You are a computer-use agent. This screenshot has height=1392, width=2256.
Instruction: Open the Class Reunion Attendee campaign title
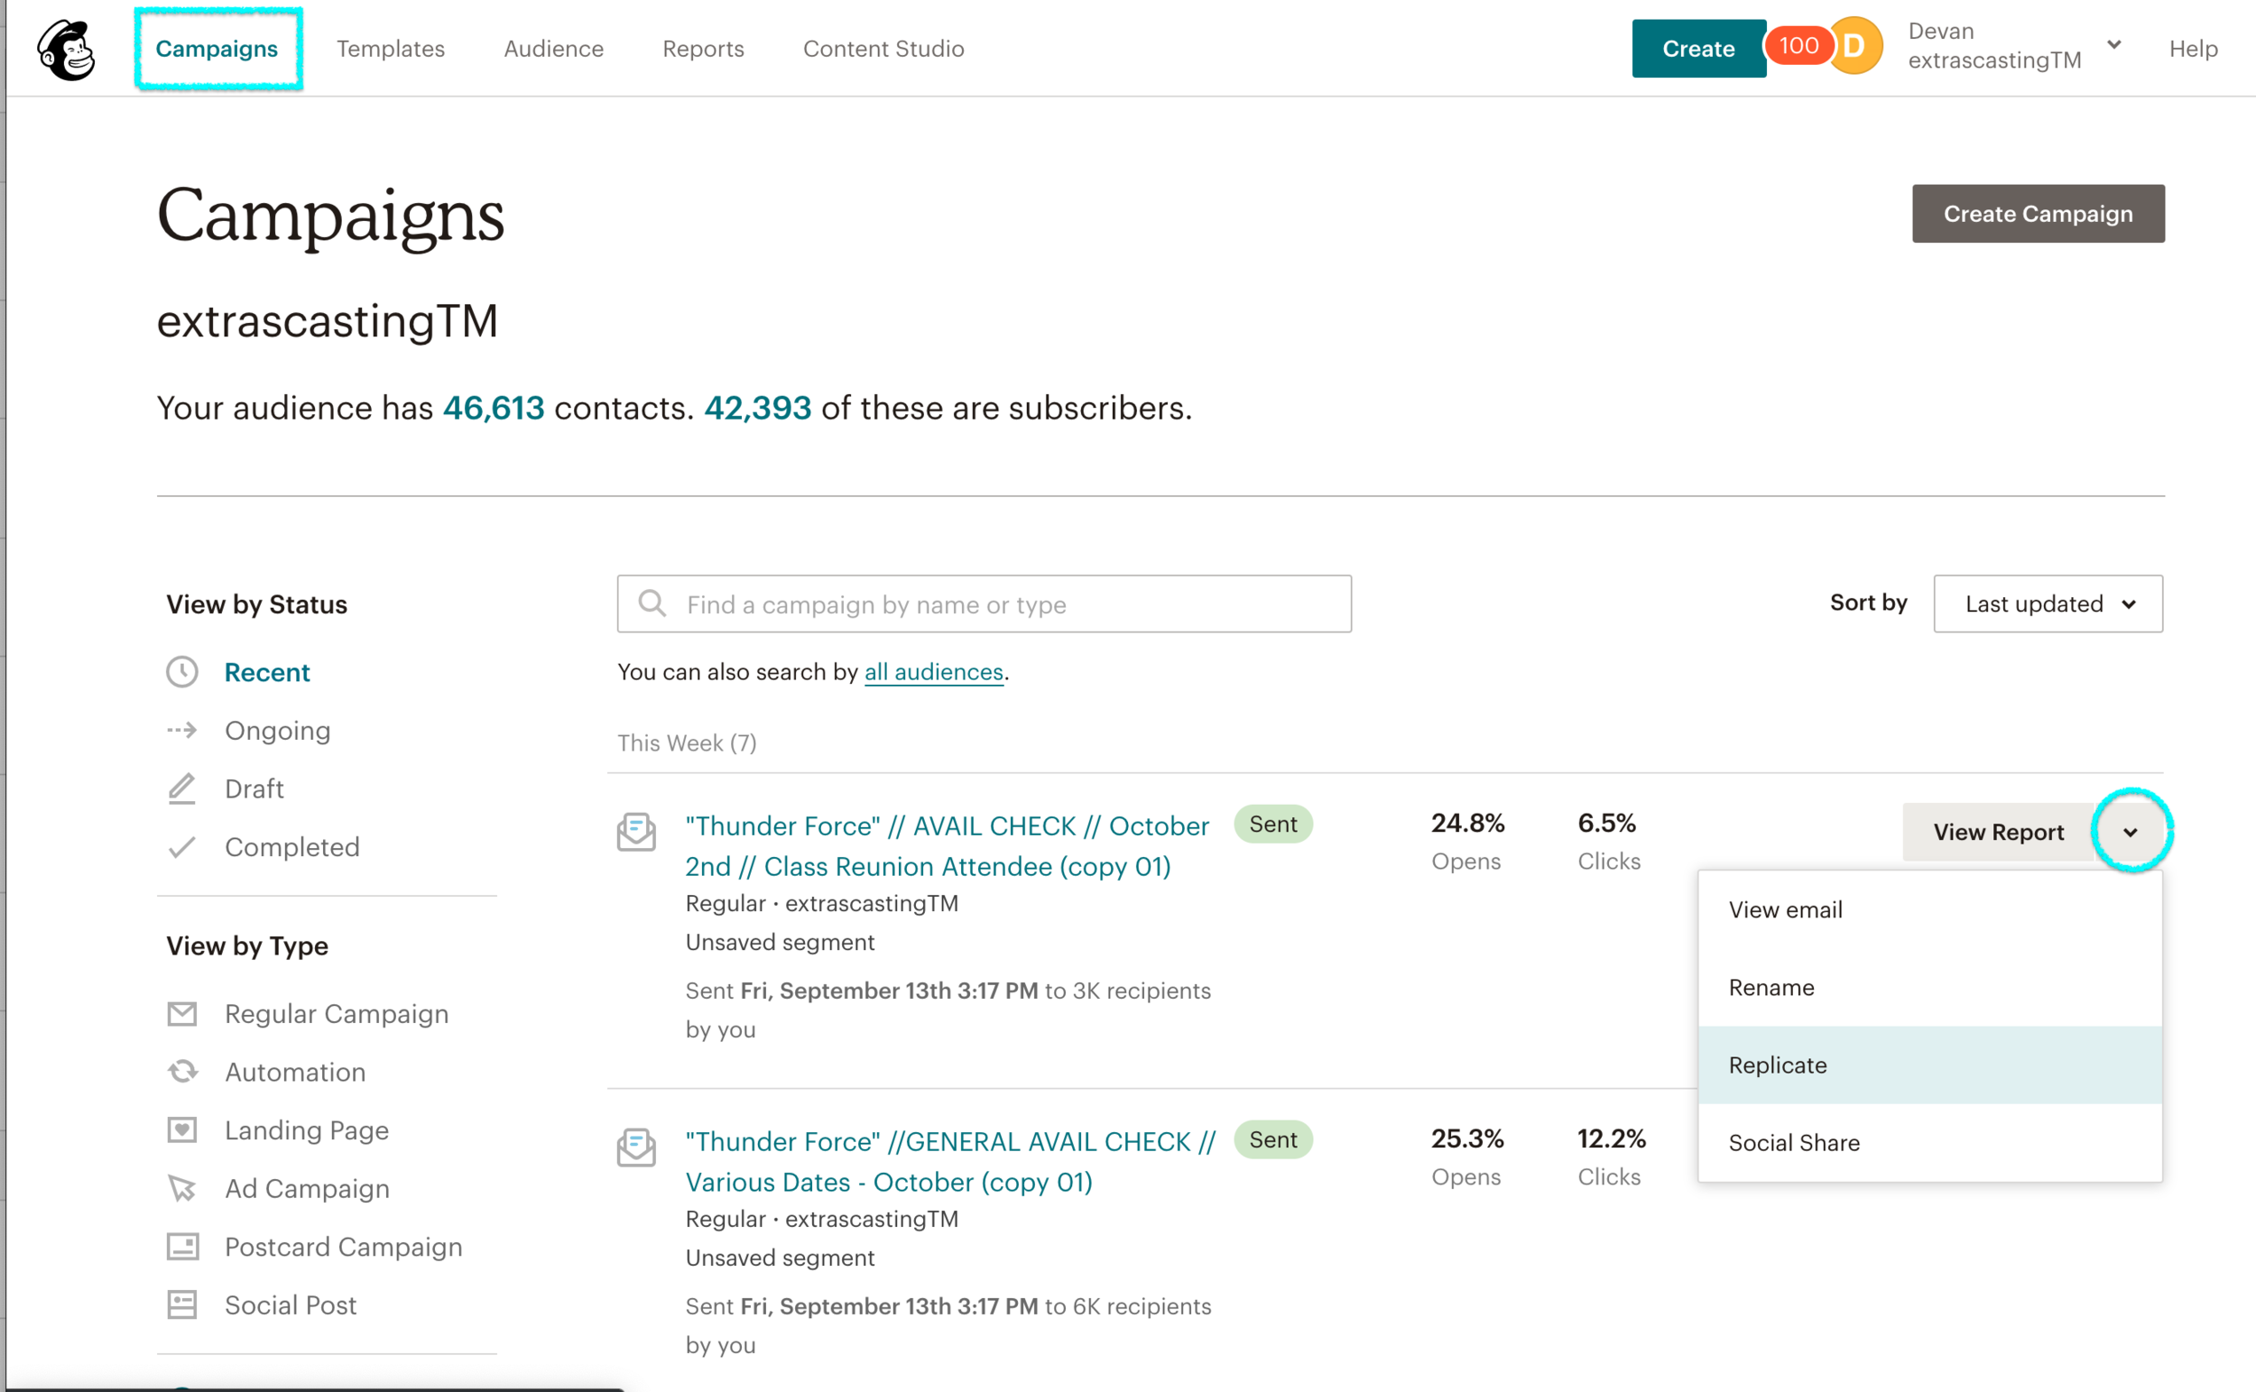[x=948, y=846]
